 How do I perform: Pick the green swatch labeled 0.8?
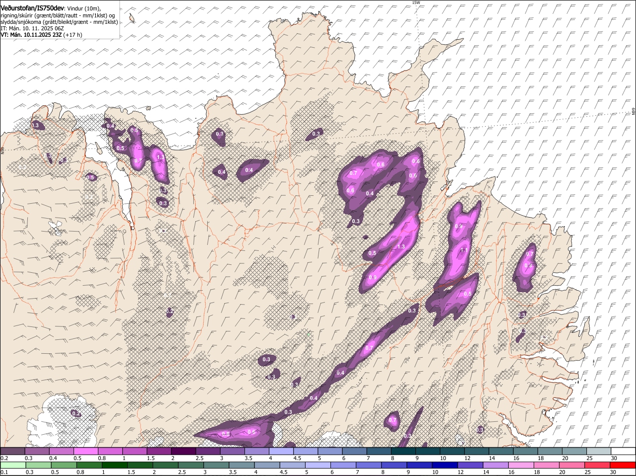pyautogui.click(x=89, y=465)
